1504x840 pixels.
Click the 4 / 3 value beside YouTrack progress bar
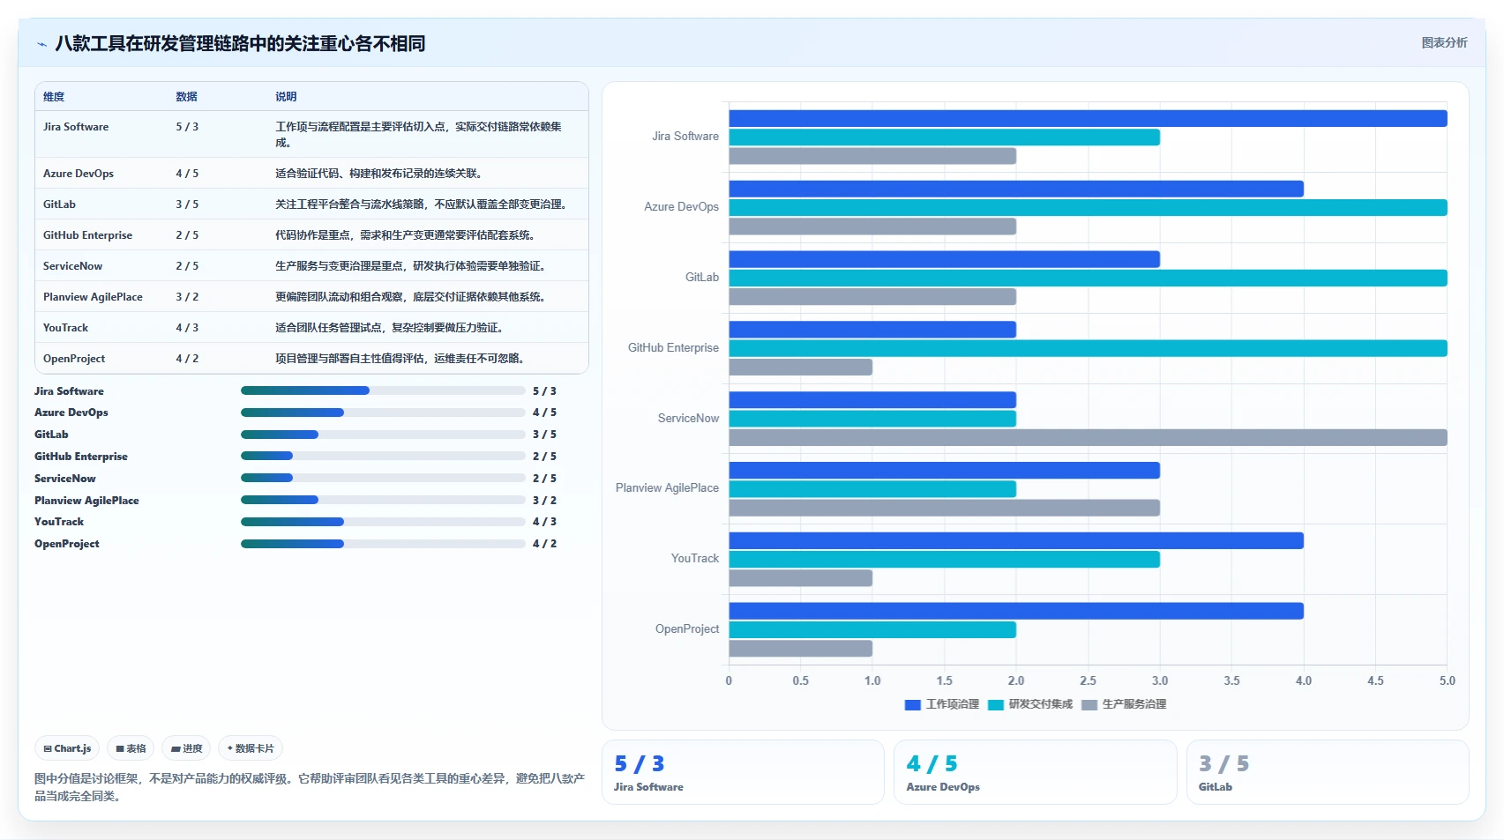click(544, 522)
